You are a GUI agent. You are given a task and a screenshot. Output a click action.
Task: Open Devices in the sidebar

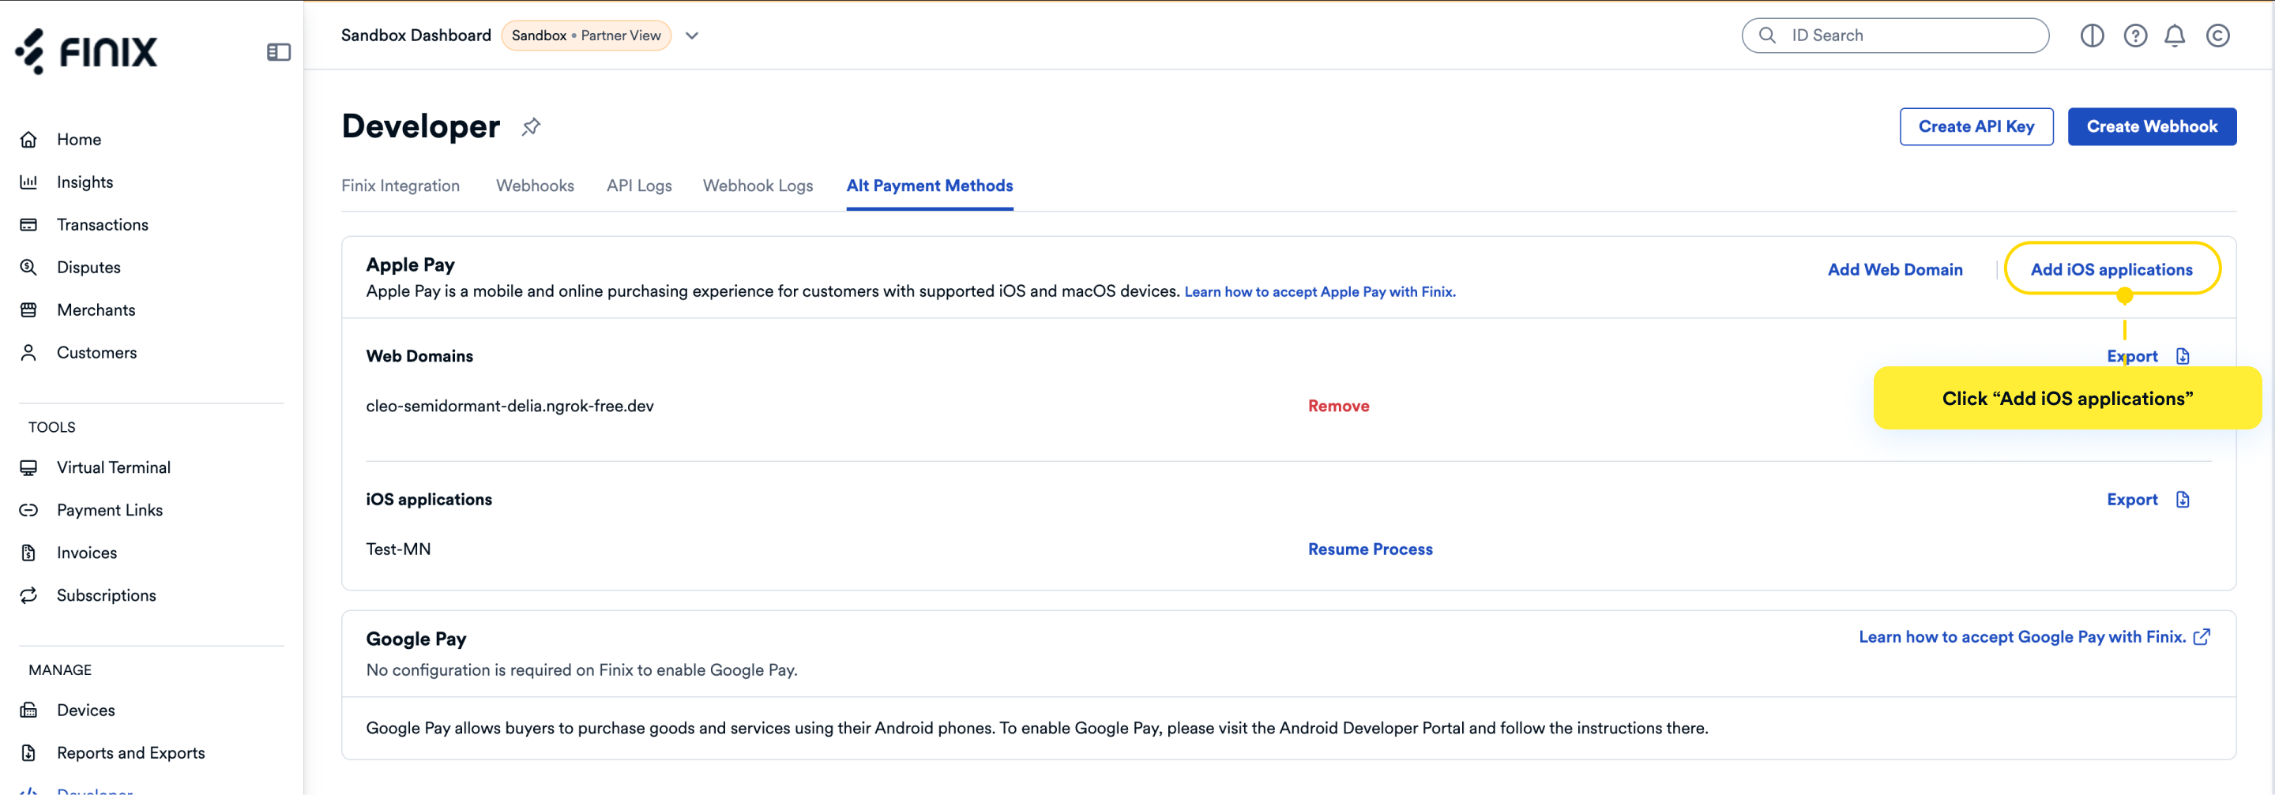point(85,711)
